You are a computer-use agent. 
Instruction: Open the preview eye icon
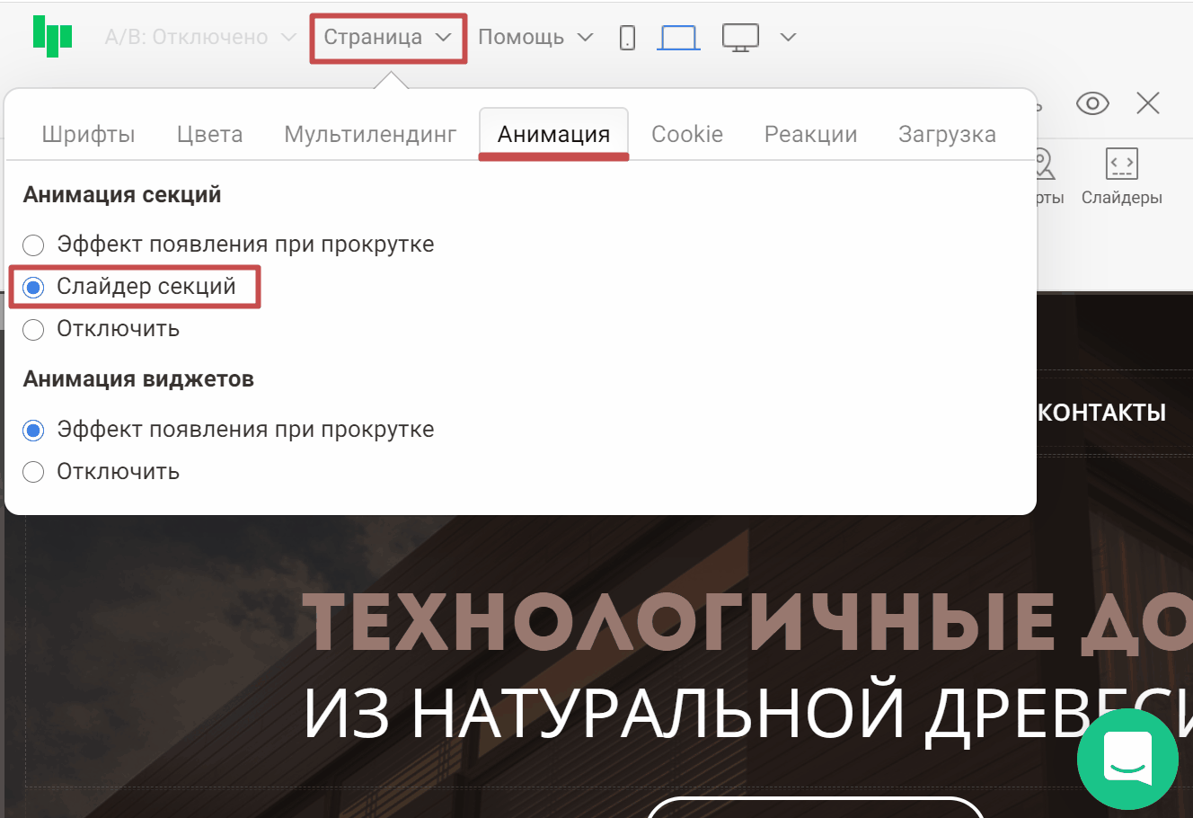point(1092,103)
